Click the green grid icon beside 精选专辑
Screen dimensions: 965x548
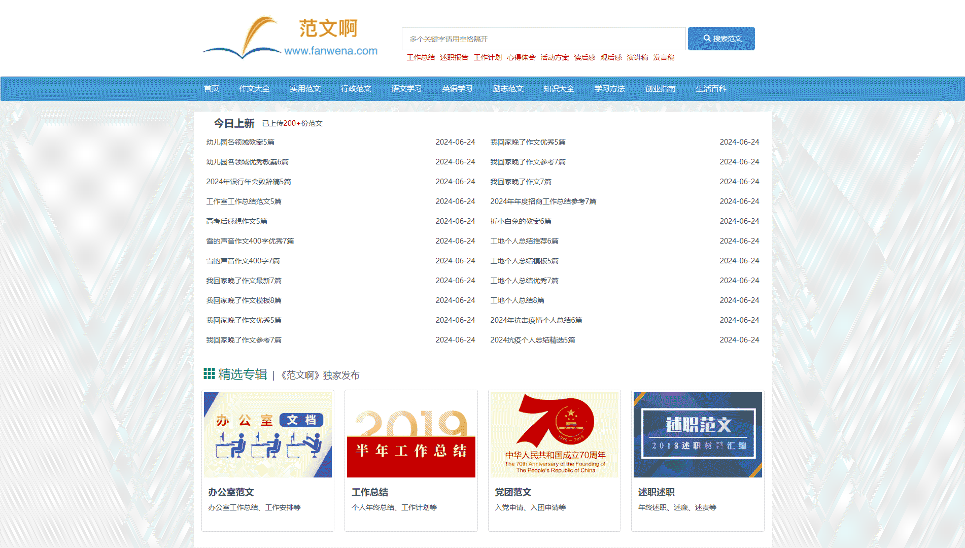coord(209,374)
